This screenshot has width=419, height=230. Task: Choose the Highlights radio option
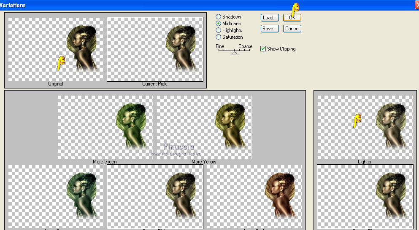[218, 30]
